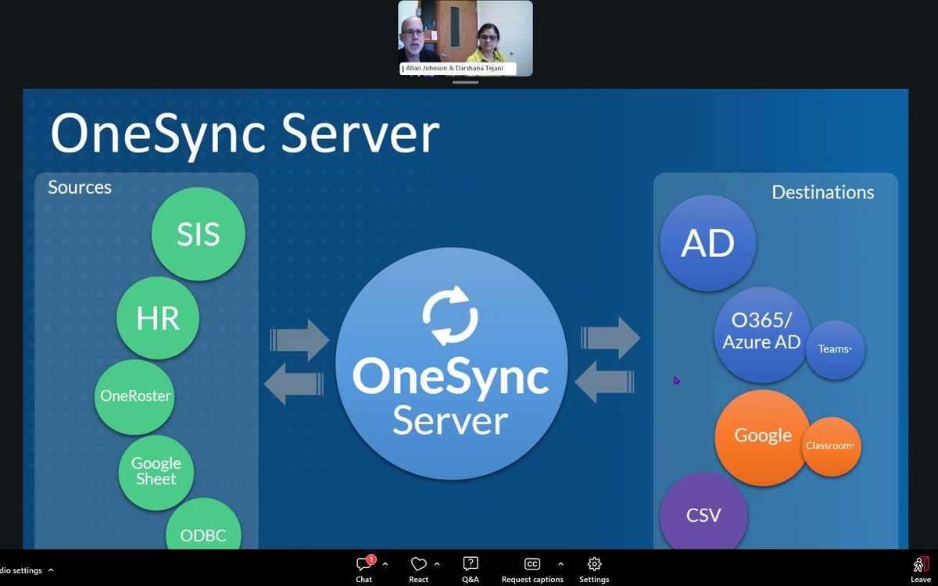Click the Teams circle
The height and width of the screenshot is (586, 938).
835,349
